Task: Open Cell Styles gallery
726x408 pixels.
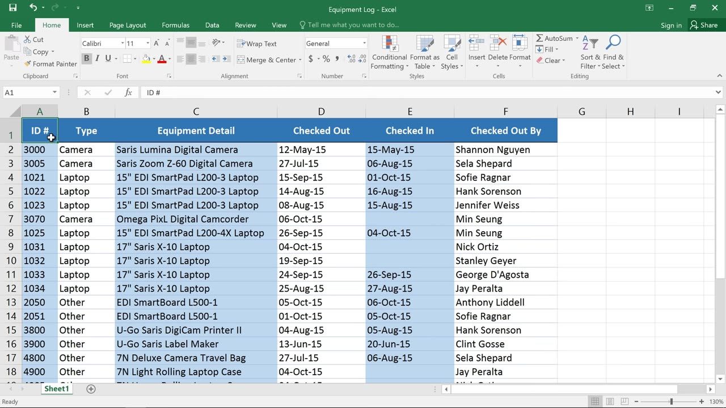Action: point(452,52)
